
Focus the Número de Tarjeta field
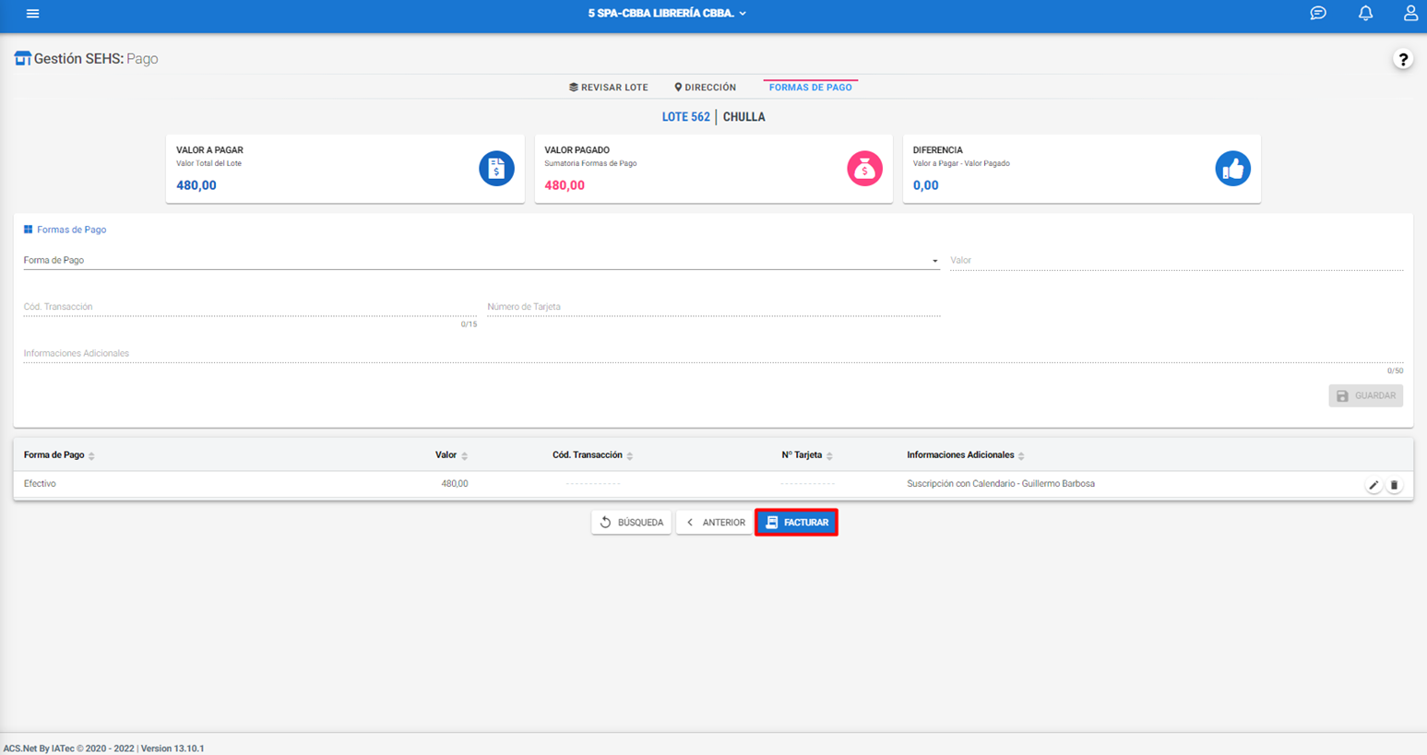[714, 307]
